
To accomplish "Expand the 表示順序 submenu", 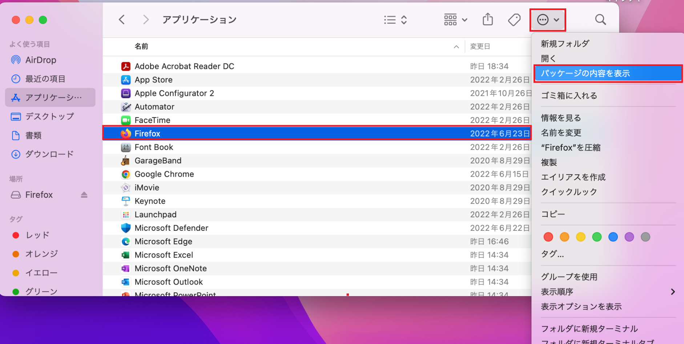I will (607, 292).
